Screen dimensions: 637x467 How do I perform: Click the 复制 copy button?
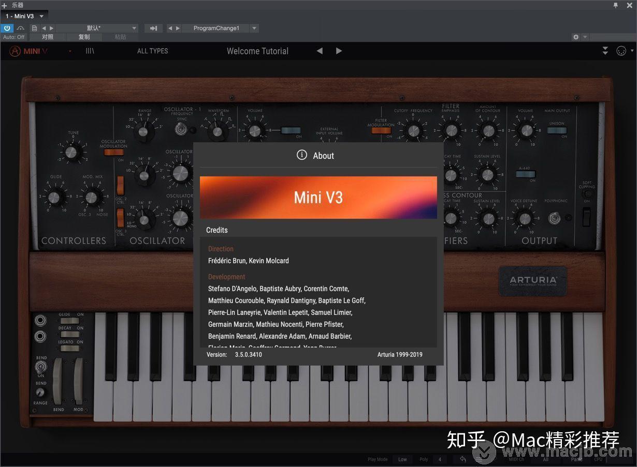point(84,37)
